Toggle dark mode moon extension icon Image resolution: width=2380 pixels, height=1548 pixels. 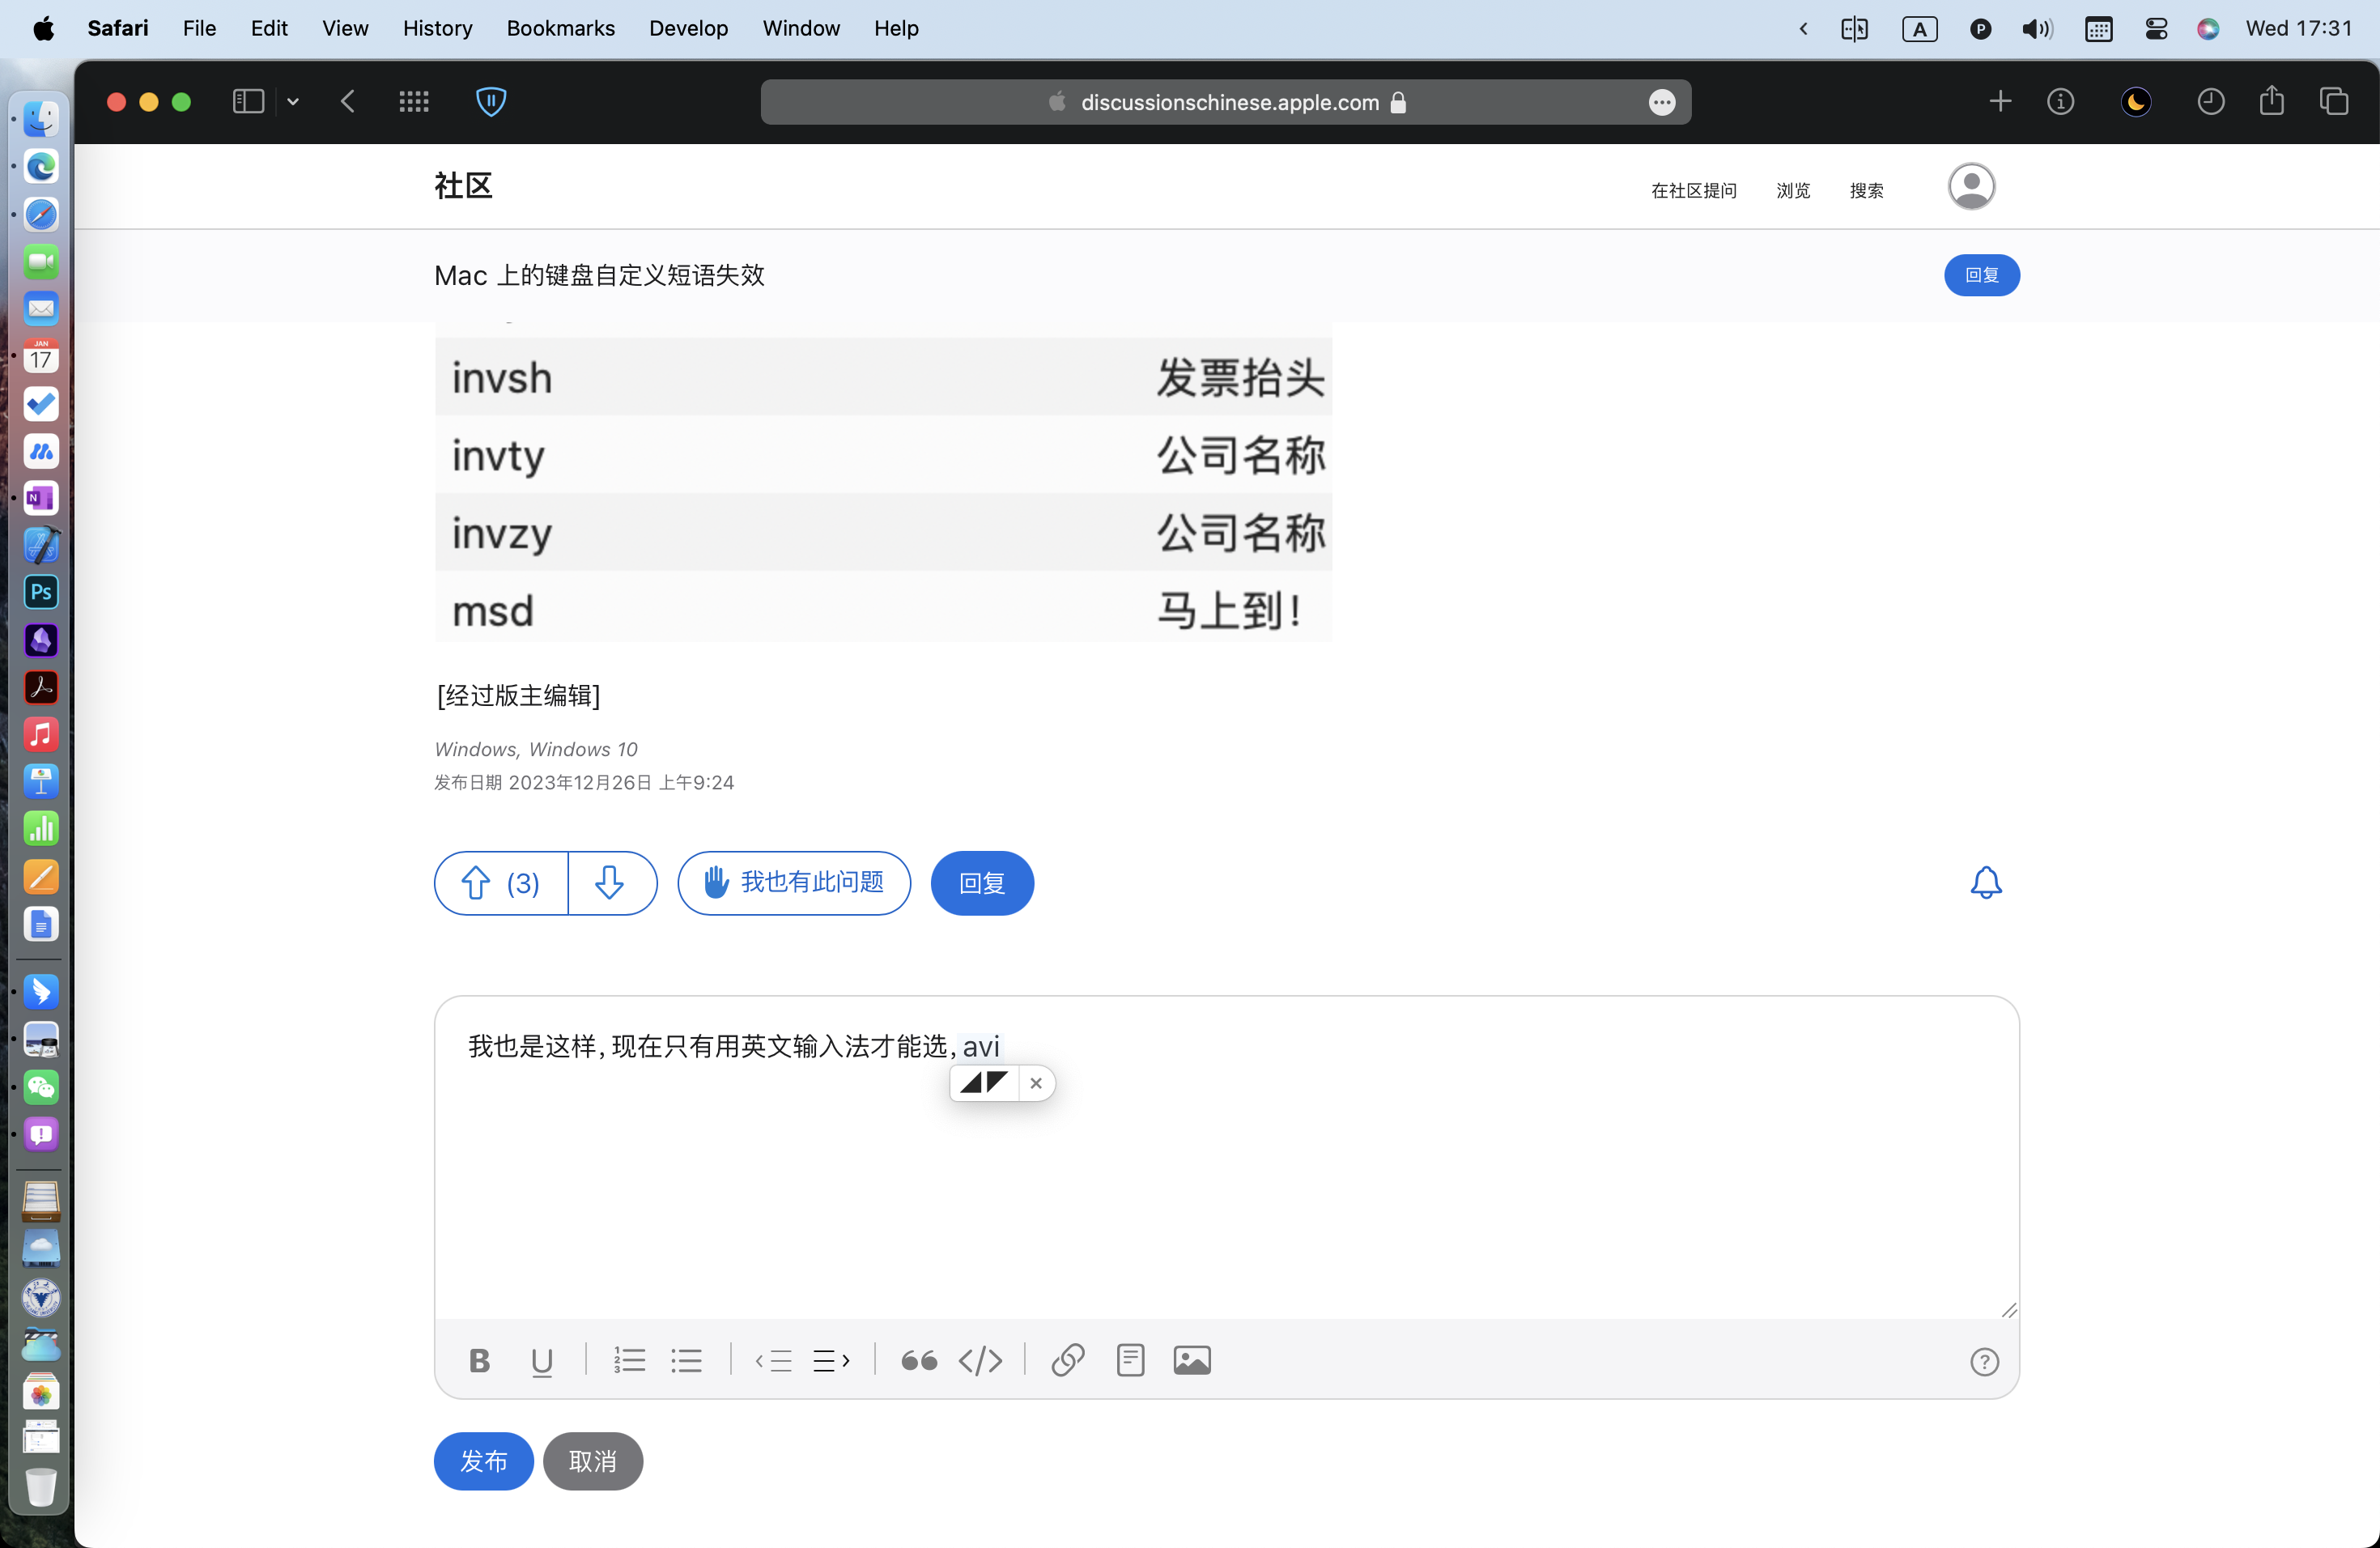[x=2135, y=101]
